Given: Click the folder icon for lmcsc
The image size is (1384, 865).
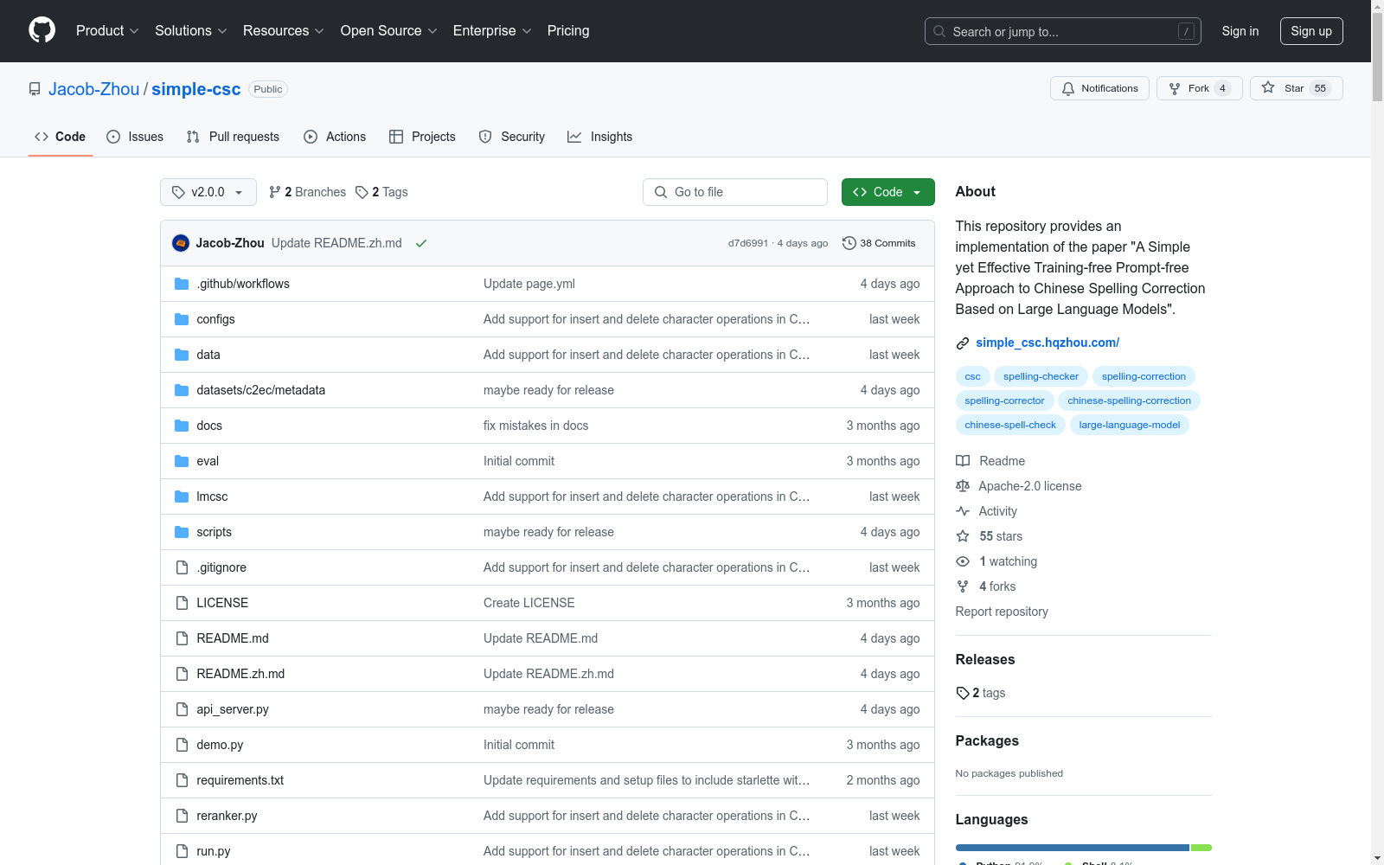Looking at the screenshot, I should coord(182,497).
